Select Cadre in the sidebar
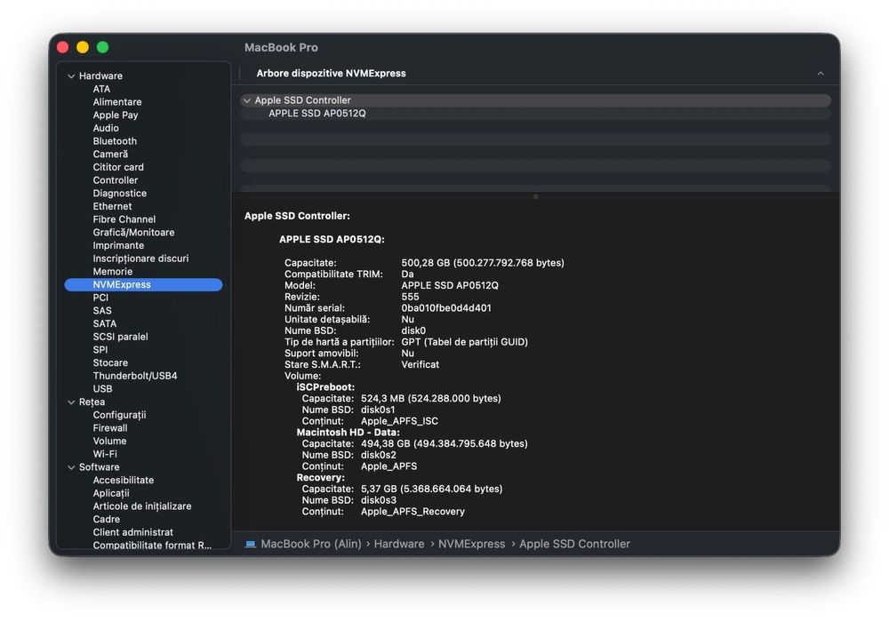The width and height of the screenshot is (889, 621). 107,519
